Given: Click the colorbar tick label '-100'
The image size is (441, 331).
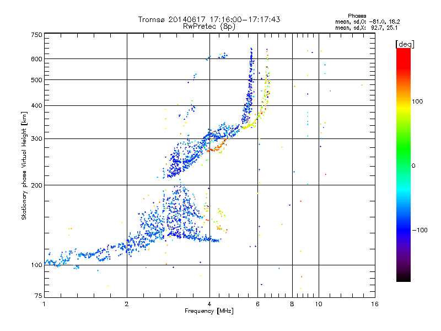Looking at the screenshot, I should pyautogui.click(x=420, y=230).
